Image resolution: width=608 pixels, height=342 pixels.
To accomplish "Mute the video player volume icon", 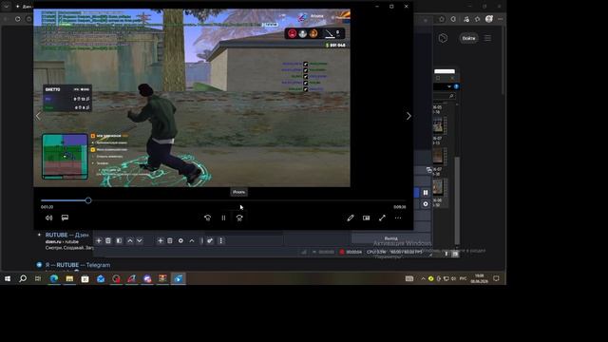I will [48, 218].
